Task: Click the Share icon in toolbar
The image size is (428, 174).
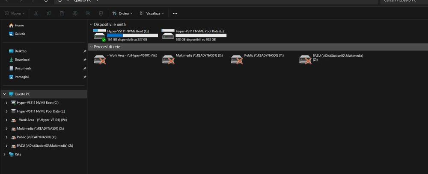Action: click(x=88, y=13)
